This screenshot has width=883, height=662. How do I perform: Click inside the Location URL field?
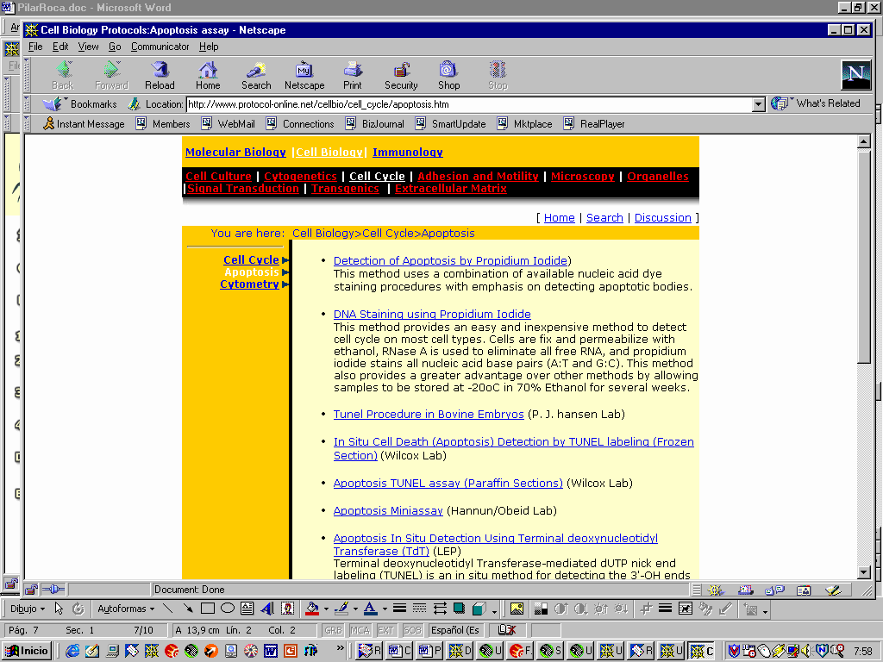point(466,104)
